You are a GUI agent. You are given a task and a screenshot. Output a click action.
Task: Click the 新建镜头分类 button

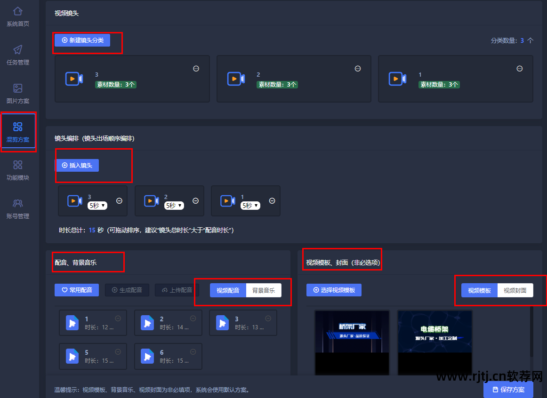[x=82, y=40]
